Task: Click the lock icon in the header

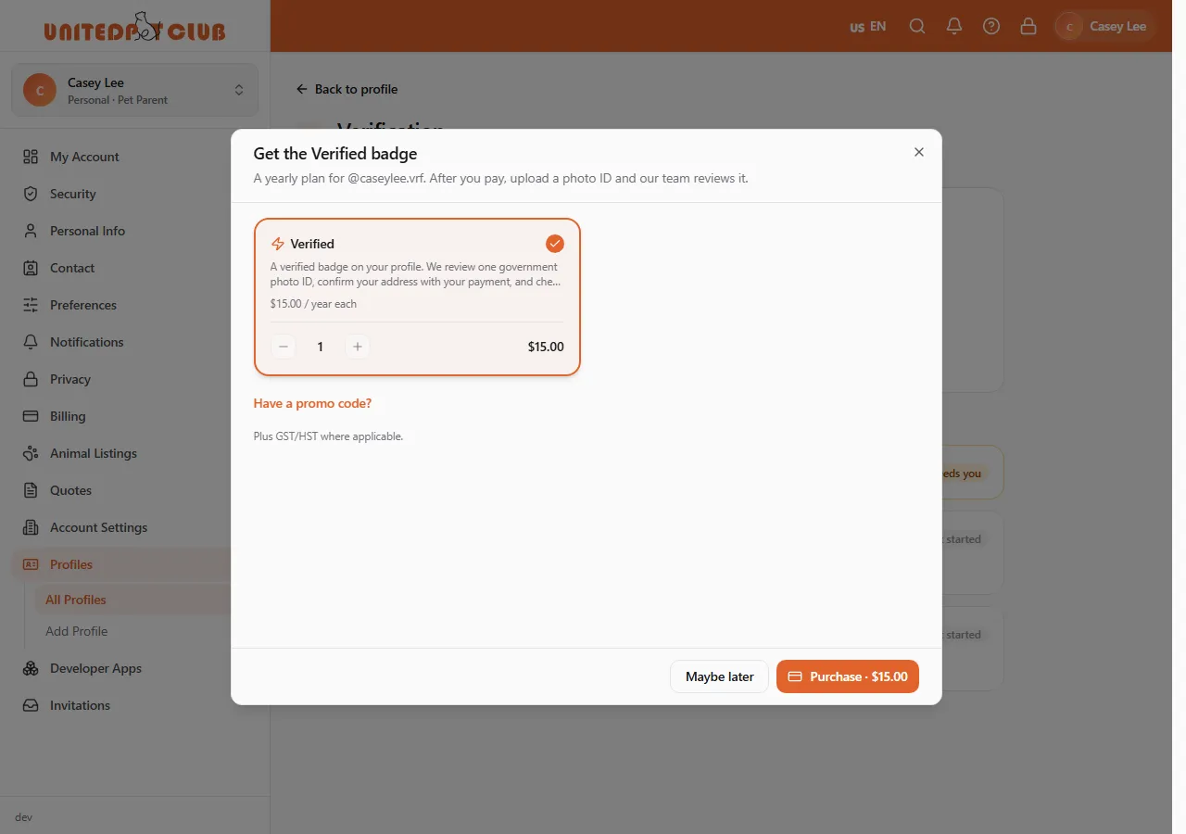Action: point(1028,26)
